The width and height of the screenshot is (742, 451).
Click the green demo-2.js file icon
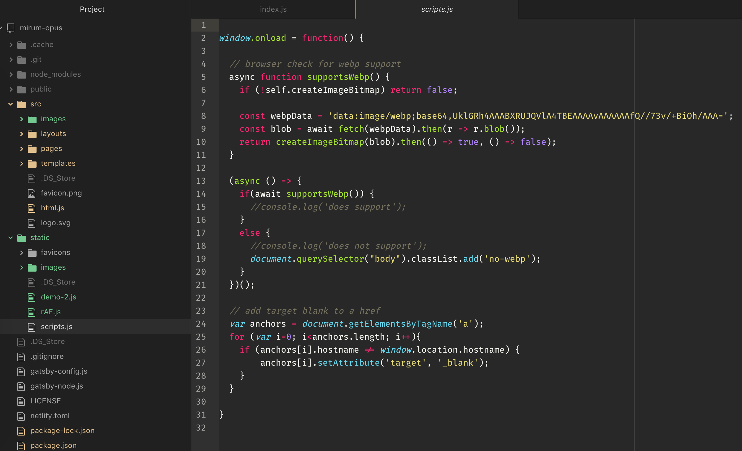[x=32, y=297]
